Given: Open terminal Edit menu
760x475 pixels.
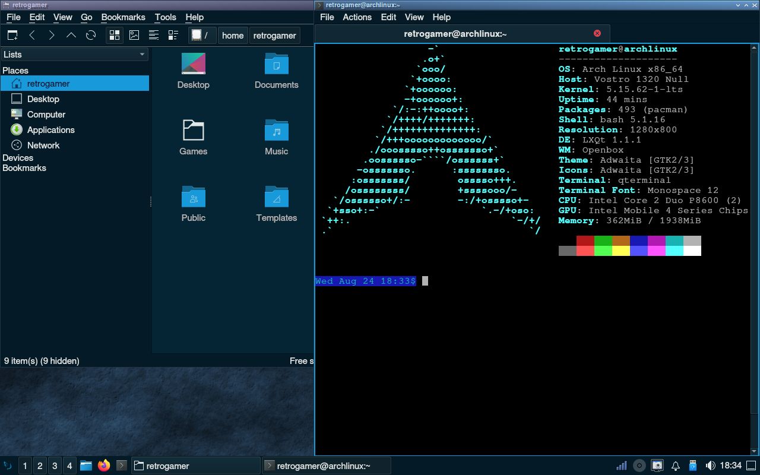Looking at the screenshot, I should (389, 17).
